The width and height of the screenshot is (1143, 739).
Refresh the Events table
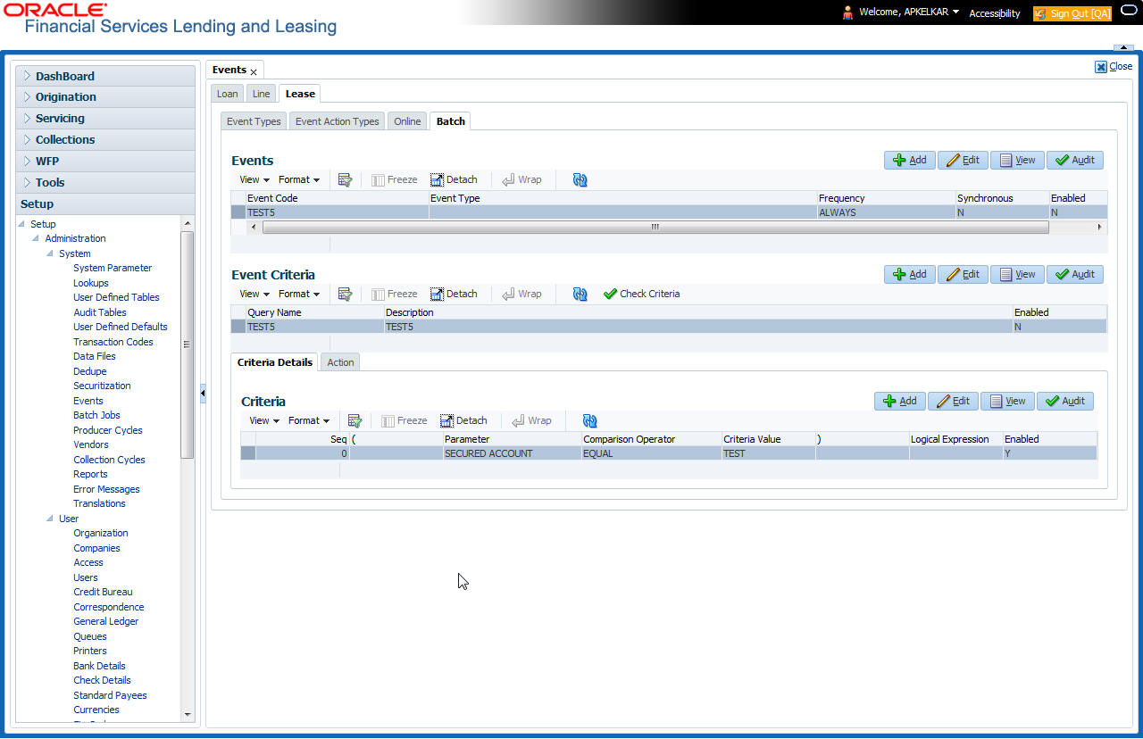pyautogui.click(x=580, y=179)
